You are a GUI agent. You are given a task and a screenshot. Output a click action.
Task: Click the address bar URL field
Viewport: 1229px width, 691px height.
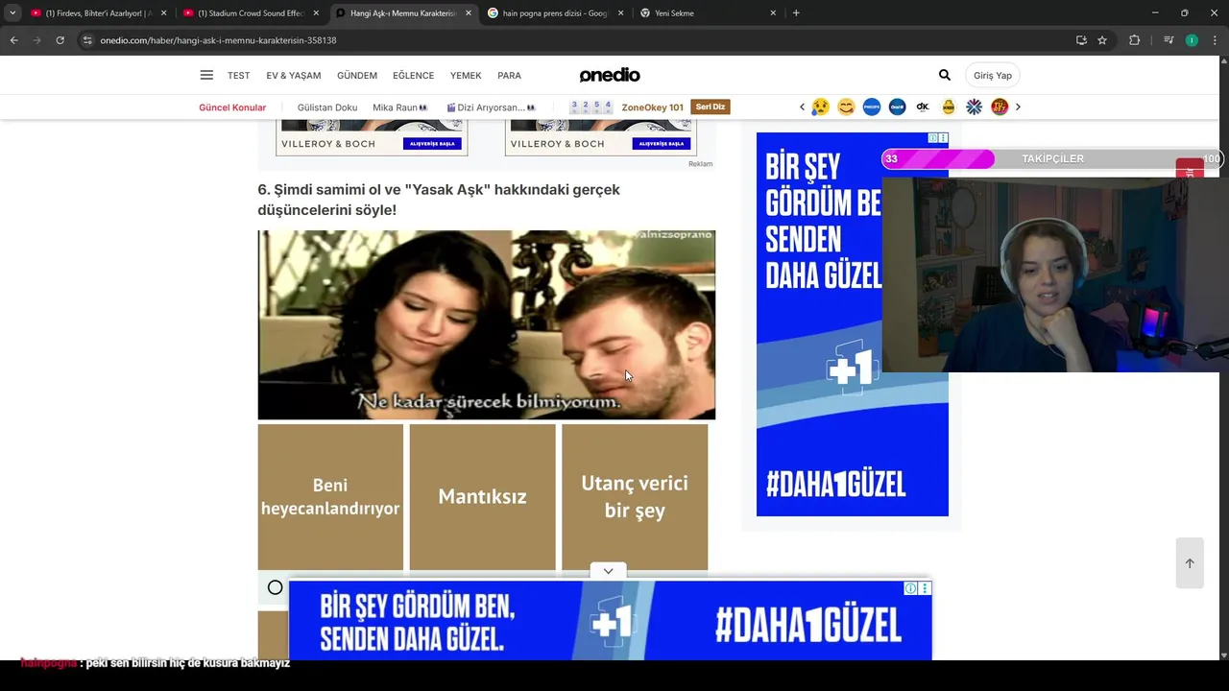[x=576, y=40]
